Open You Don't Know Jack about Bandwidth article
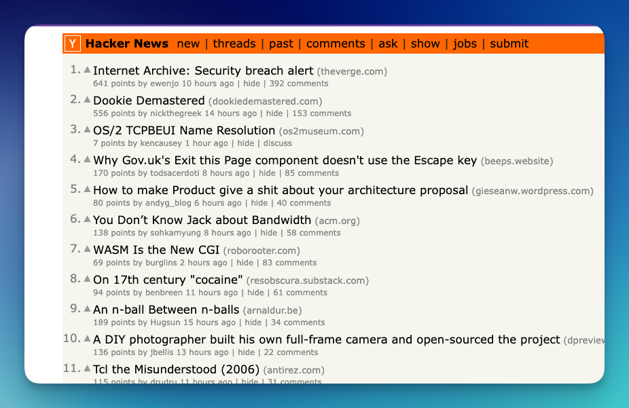629x408 pixels. tap(202, 220)
